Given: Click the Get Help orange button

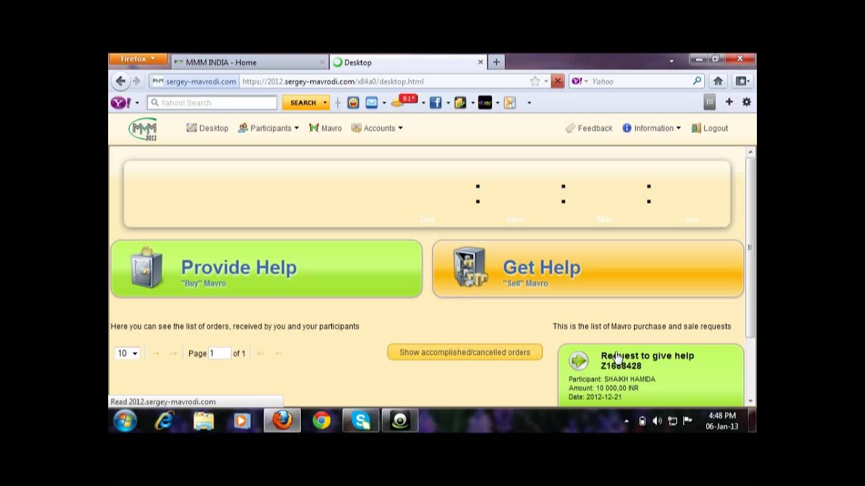Looking at the screenshot, I should [x=588, y=269].
